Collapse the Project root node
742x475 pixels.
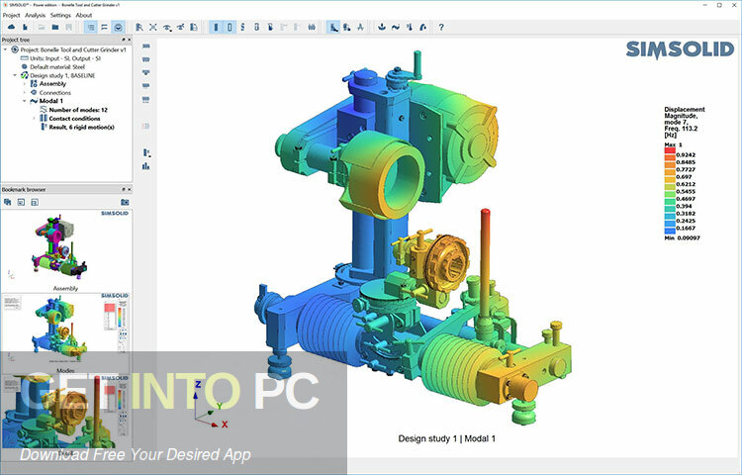[5, 49]
